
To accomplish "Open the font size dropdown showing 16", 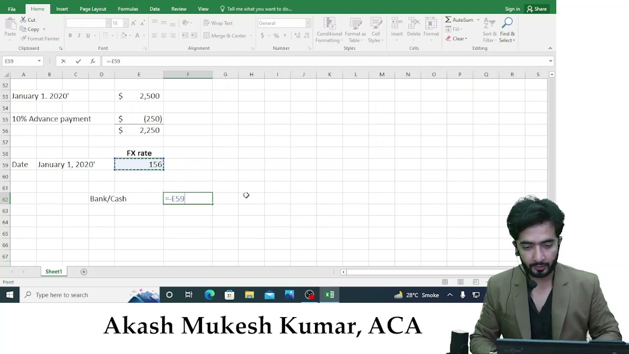I will 126,23.
